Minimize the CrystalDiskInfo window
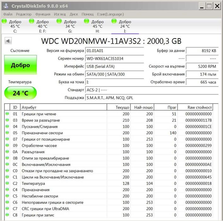This screenshot has height=221, width=223. coord(202,6)
